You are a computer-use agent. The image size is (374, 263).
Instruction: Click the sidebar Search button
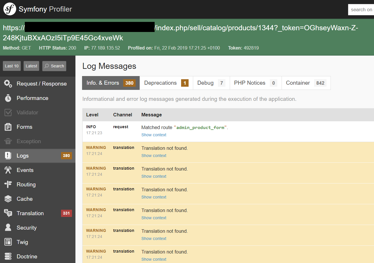(54, 66)
